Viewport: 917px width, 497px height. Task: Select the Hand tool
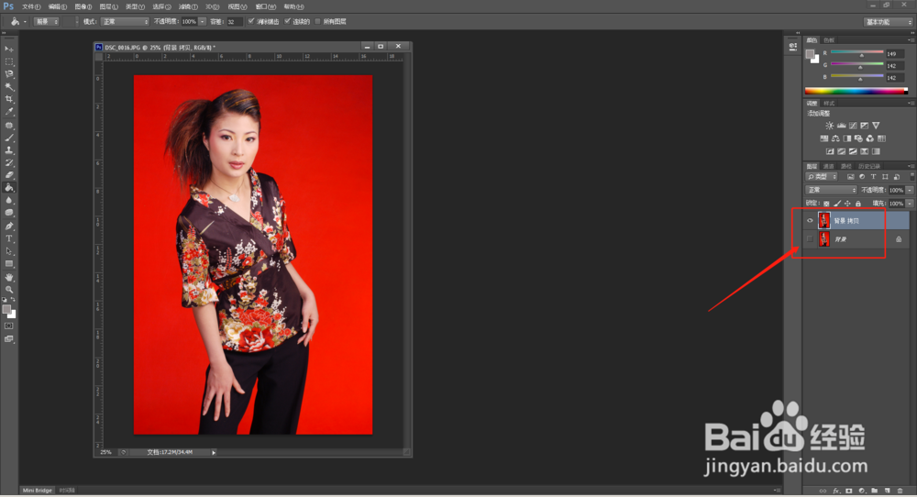(x=9, y=277)
